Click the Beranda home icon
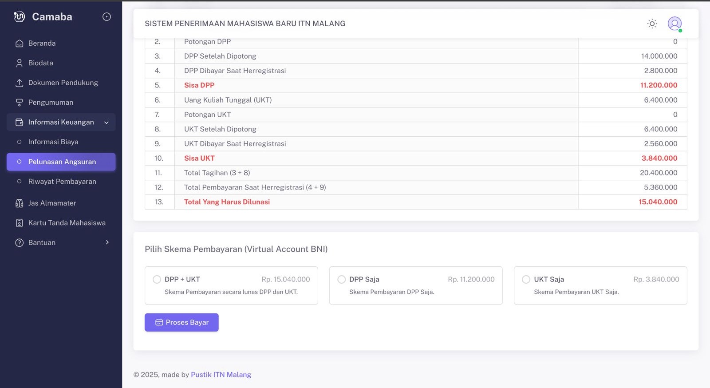The width and height of the screenshot is (710, 388). [x=19, y=44]
